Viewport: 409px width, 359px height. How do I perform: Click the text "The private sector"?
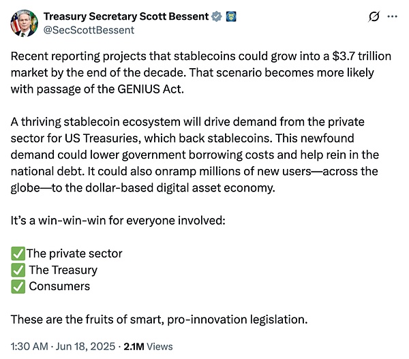tap(74, 253)
